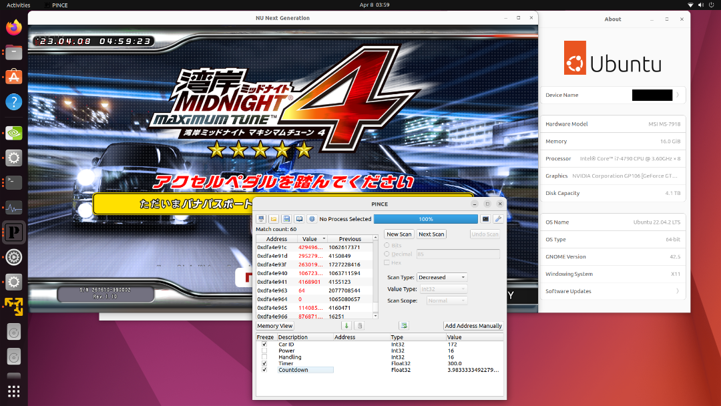Select scan result row 0xdfa4e91c

pos(314,247)
